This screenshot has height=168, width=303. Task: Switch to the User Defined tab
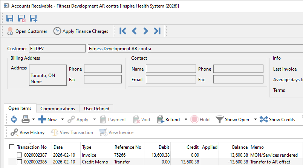pos(96,109)
